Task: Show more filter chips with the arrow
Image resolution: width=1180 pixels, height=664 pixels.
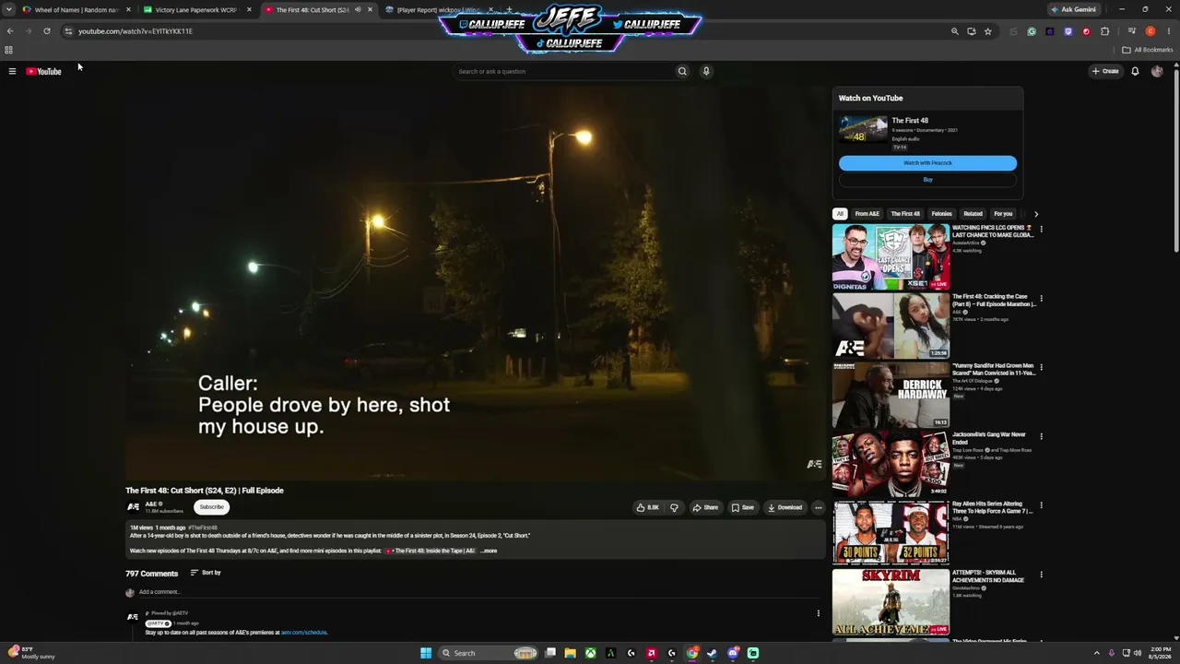Action: coord(1036,214)
